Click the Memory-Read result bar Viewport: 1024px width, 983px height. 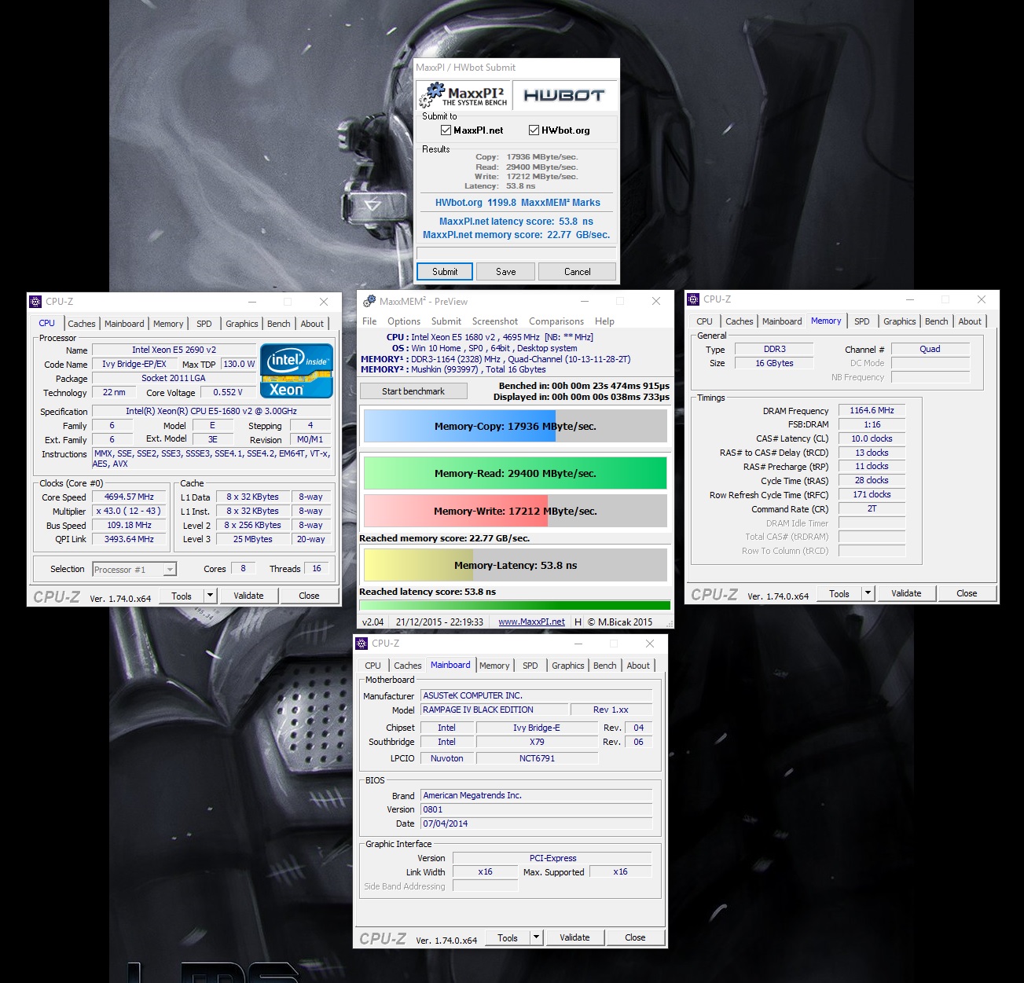[x=516, y=473]
